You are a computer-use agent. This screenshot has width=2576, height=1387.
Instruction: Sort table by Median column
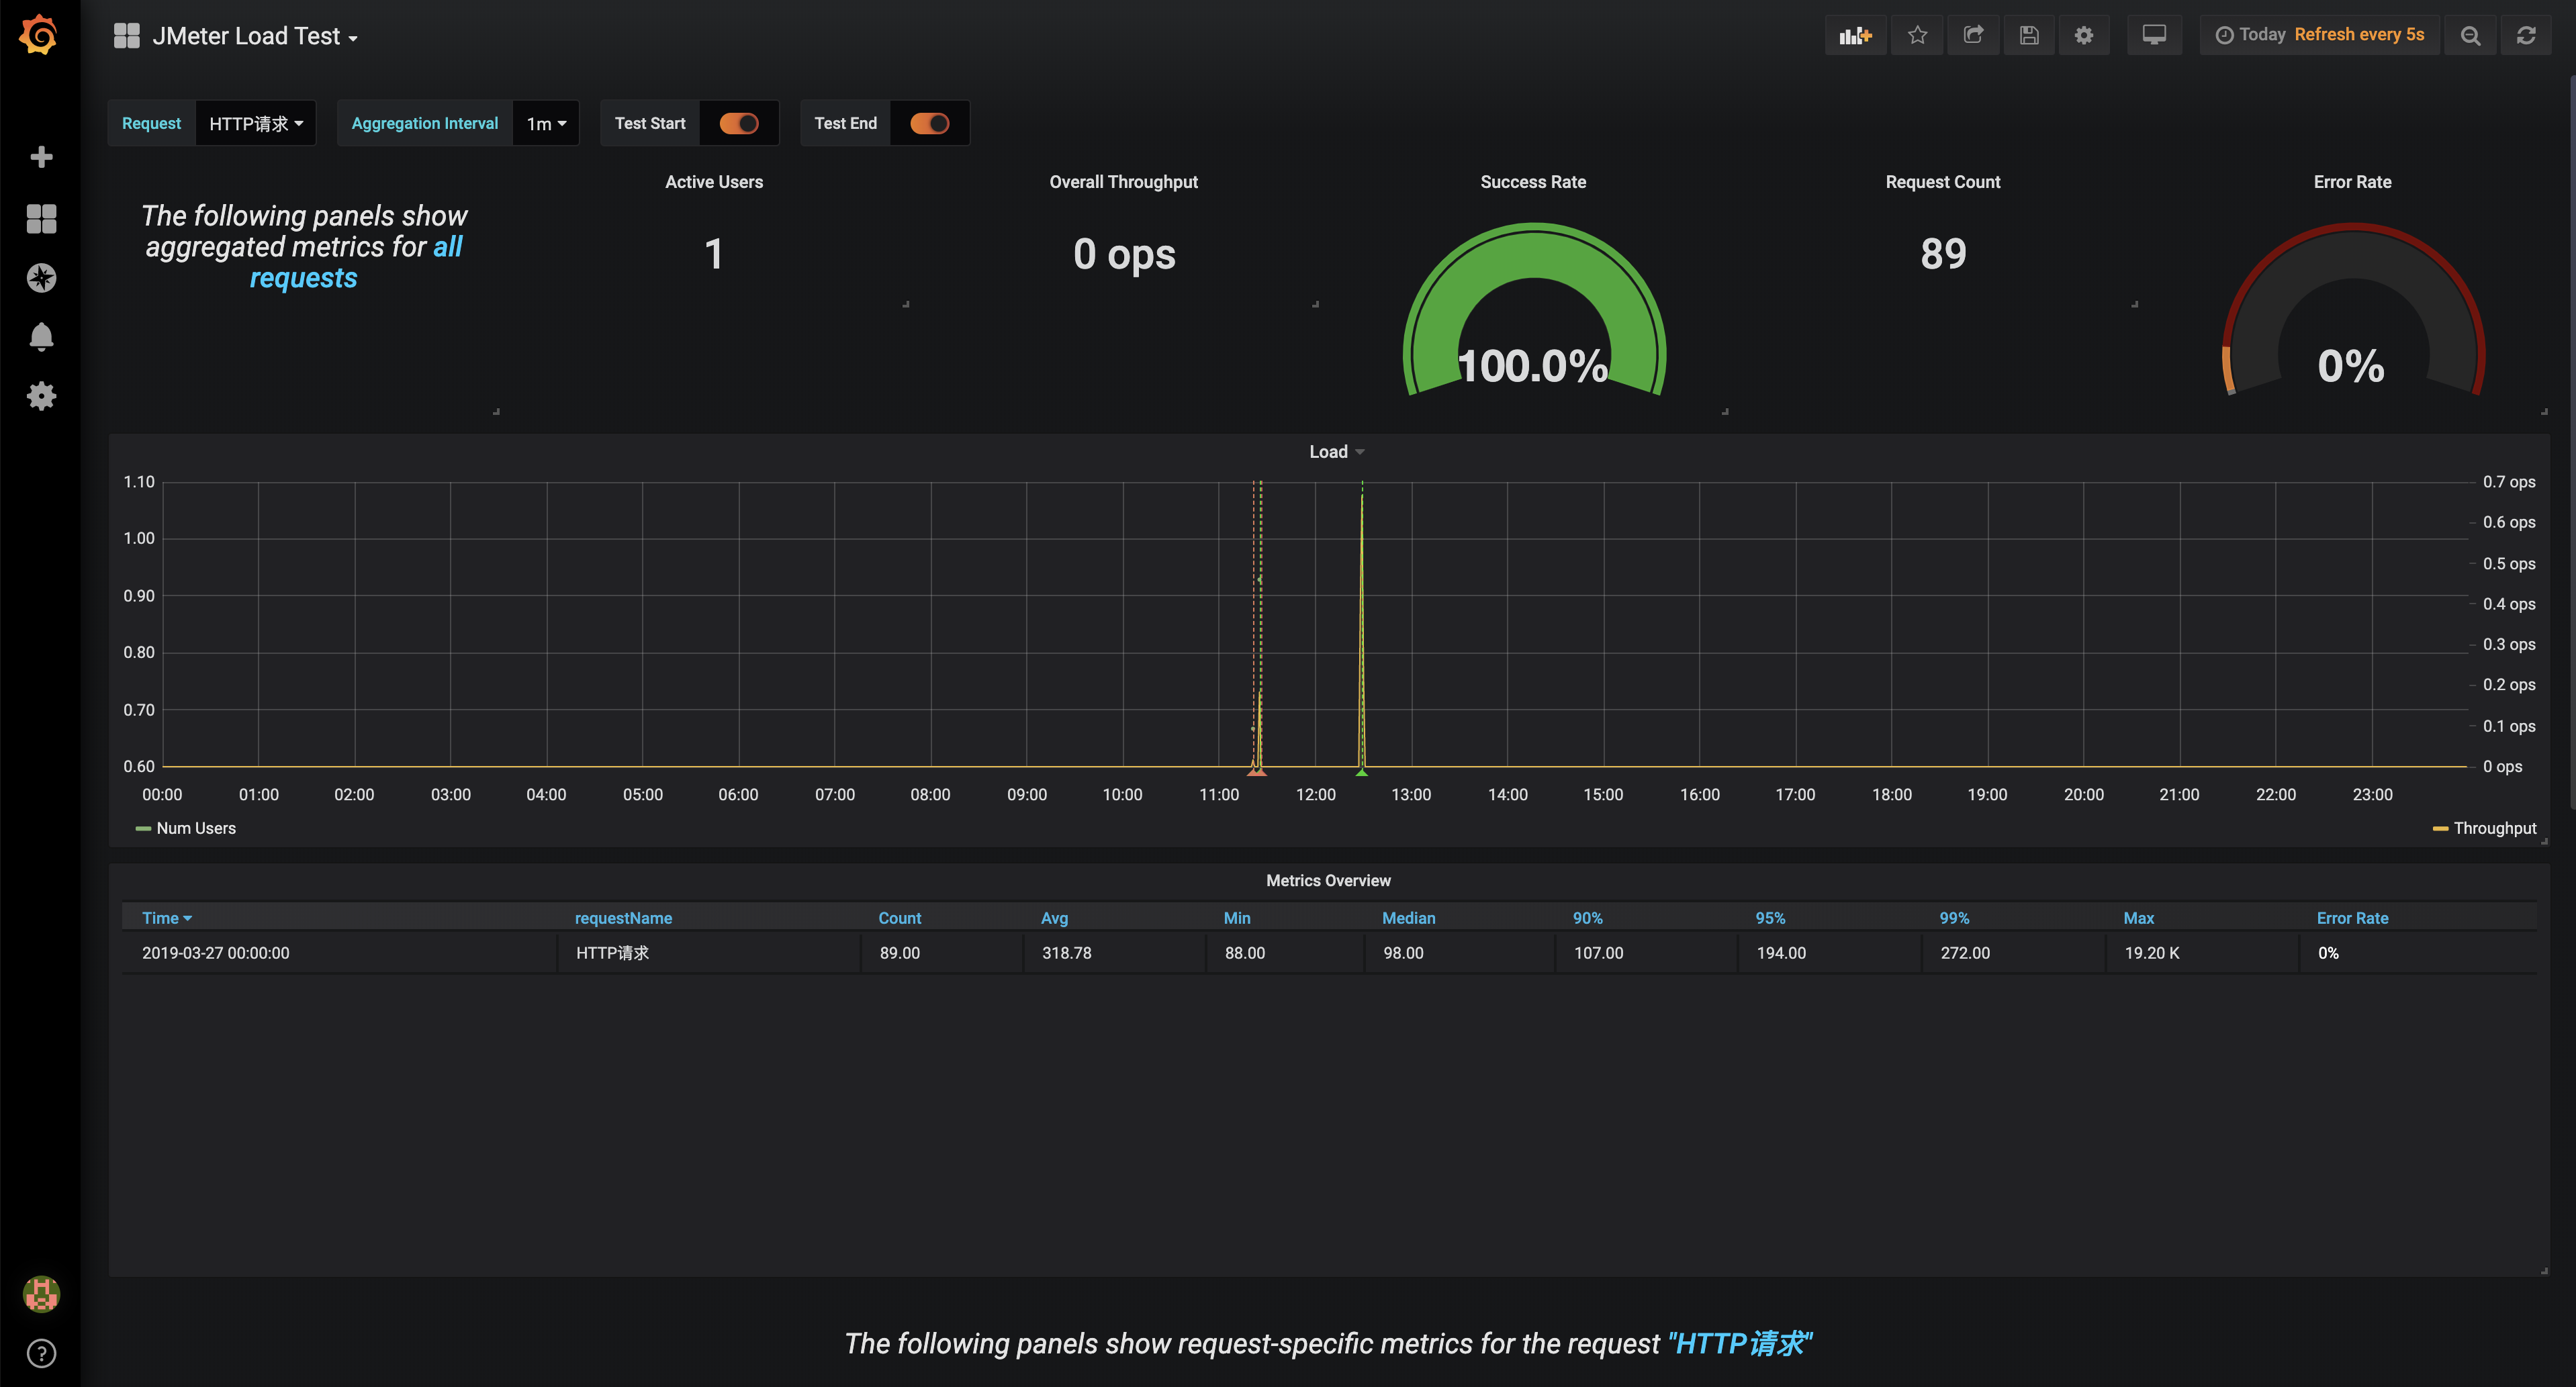(1408, 918)
